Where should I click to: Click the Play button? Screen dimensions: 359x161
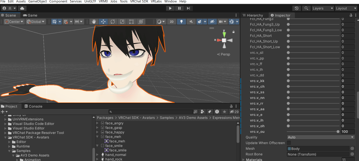tap(170, 8)
